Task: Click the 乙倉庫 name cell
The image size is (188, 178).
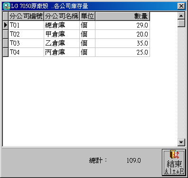Action: point(62,43)
